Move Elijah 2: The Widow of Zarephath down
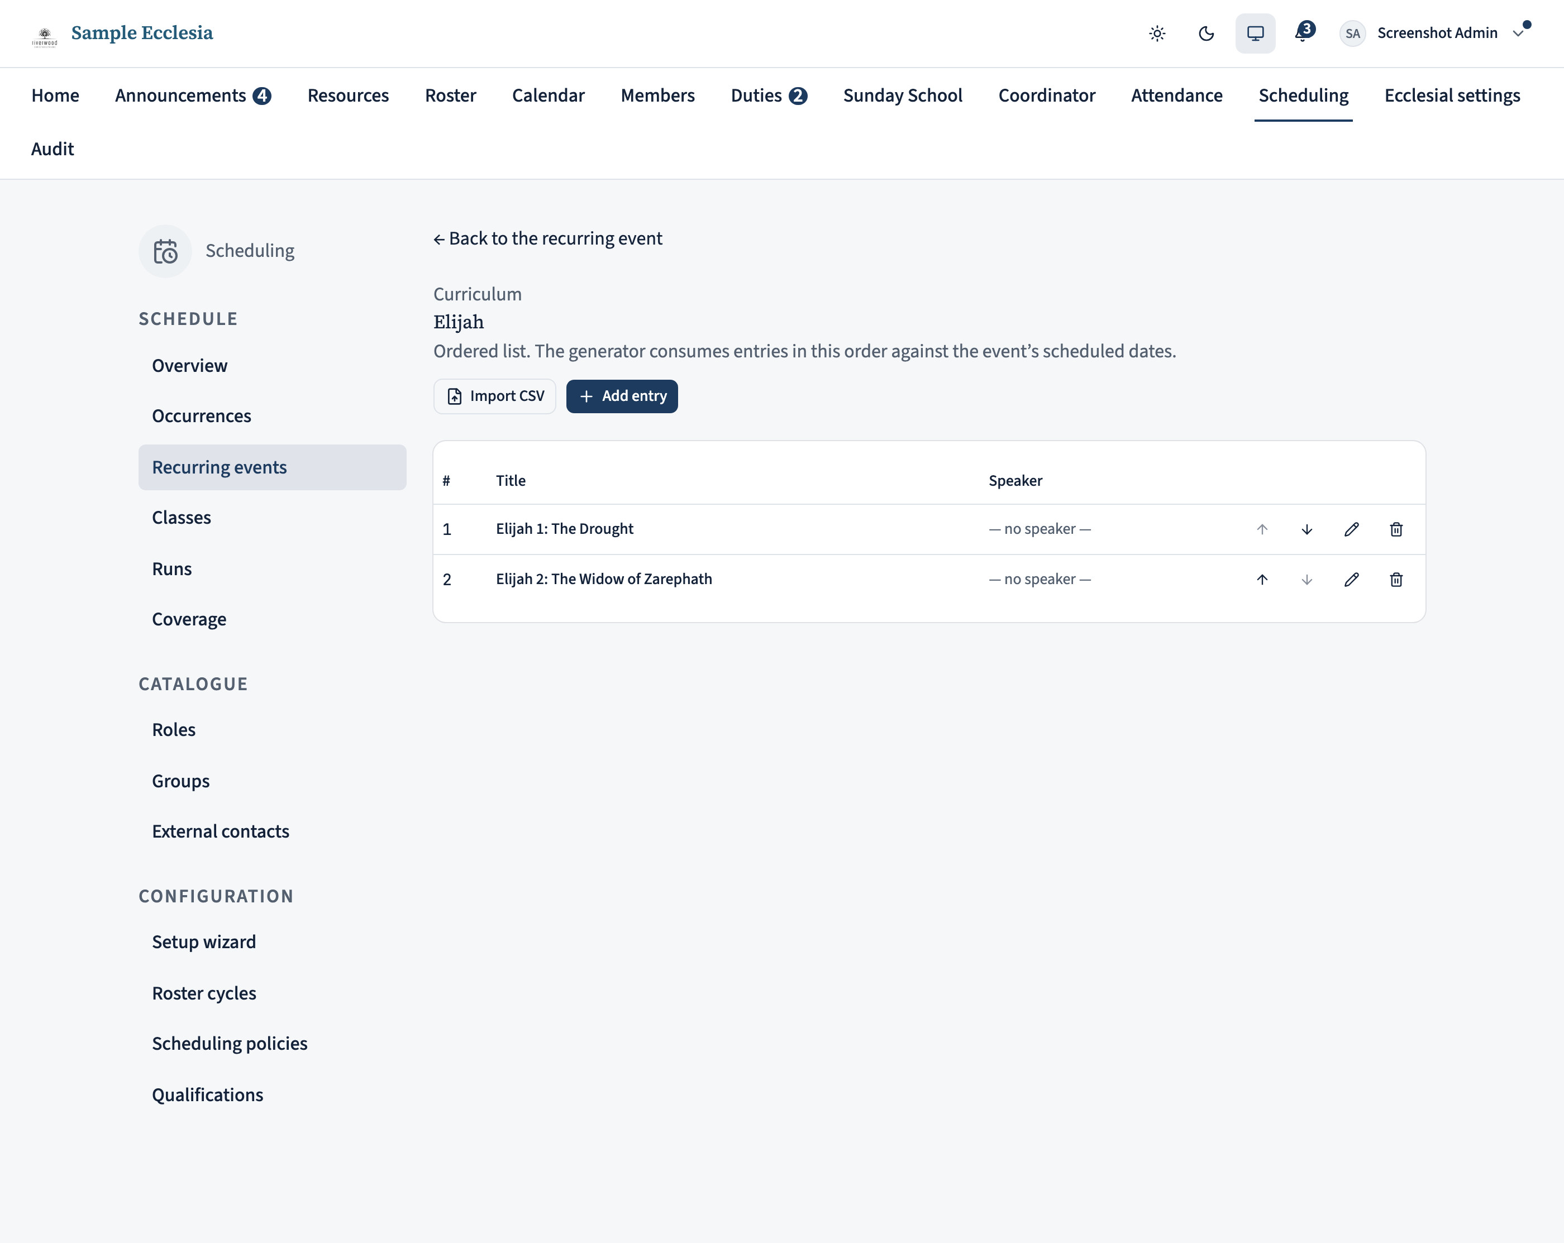 [1306, 580]
